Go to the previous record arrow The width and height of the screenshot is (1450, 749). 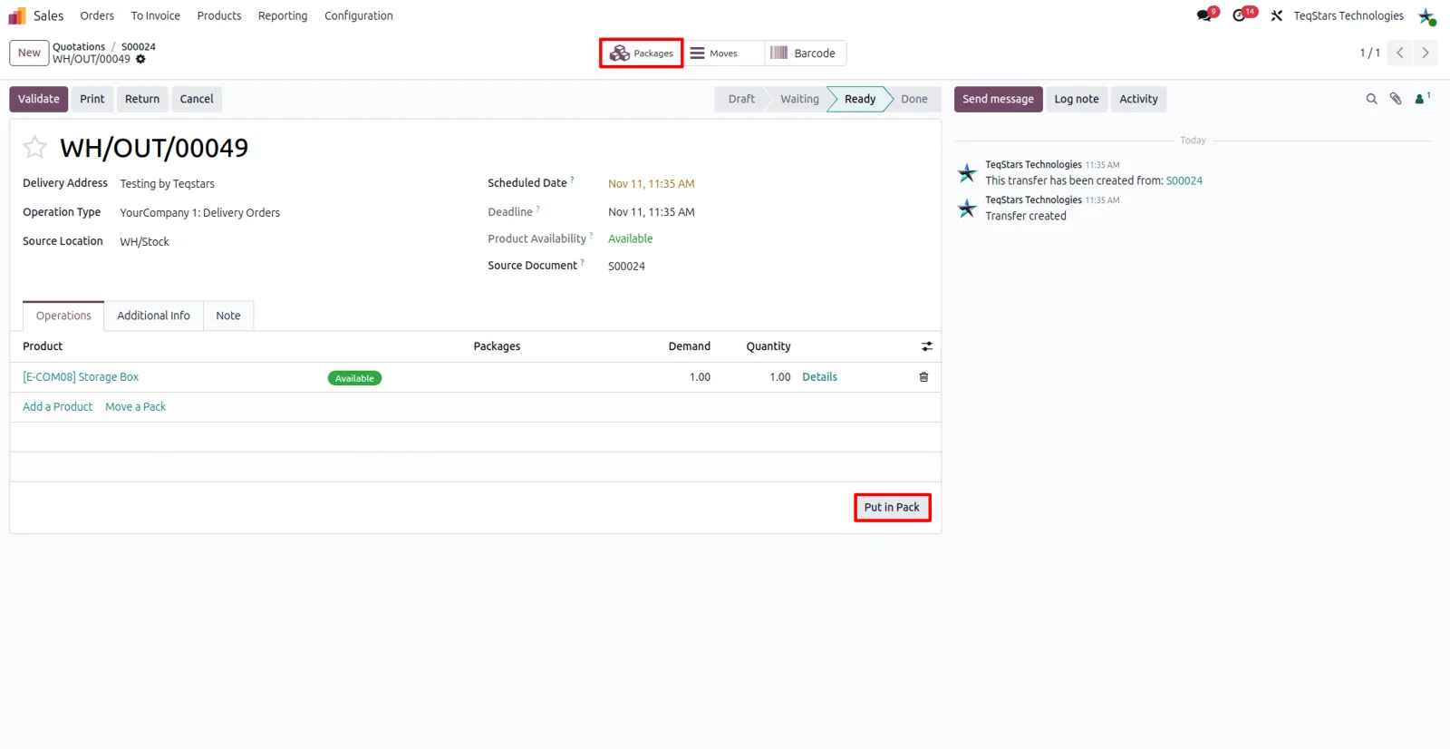point(1400,53)
